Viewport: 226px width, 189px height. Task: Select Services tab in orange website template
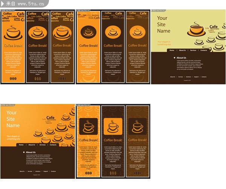[x=43, y=145]
